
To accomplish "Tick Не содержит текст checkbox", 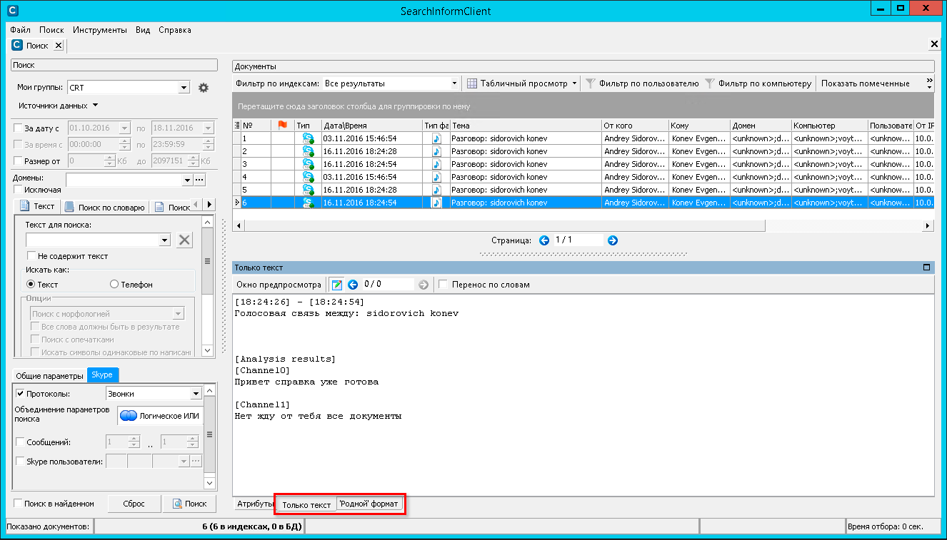I will [x=31, y=256].
